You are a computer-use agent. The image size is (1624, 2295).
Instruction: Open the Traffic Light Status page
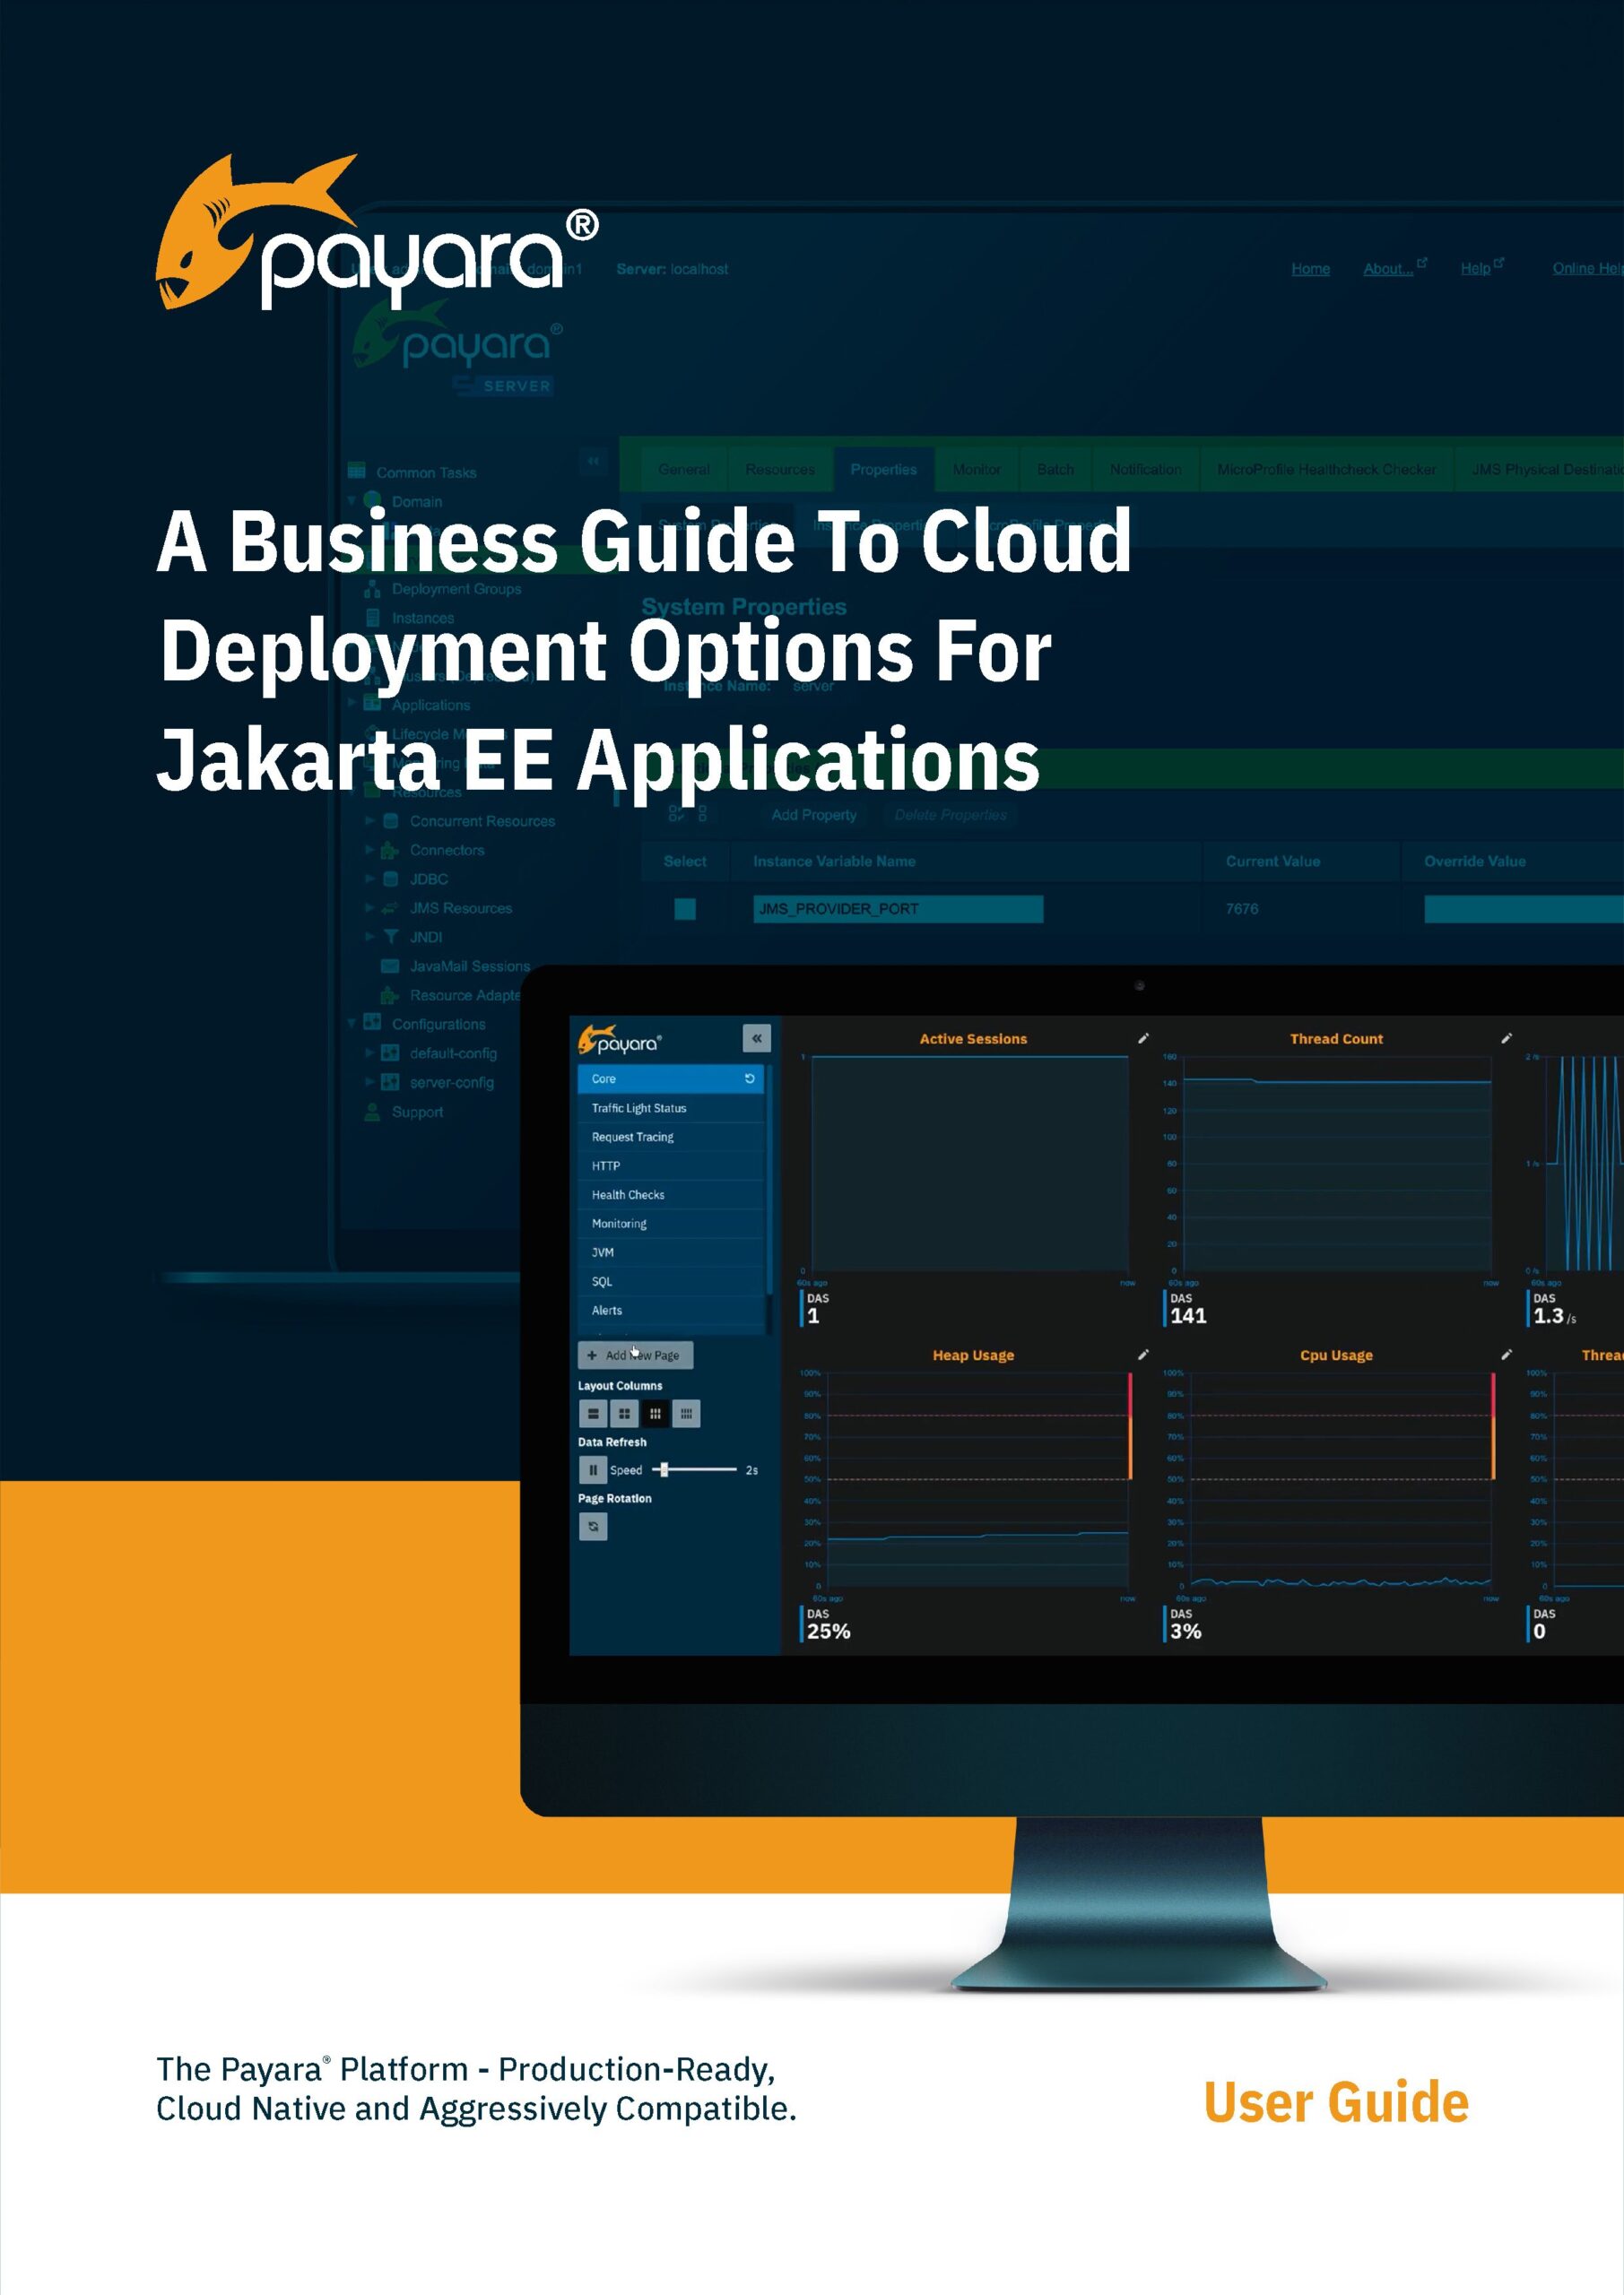point(639,1107)
